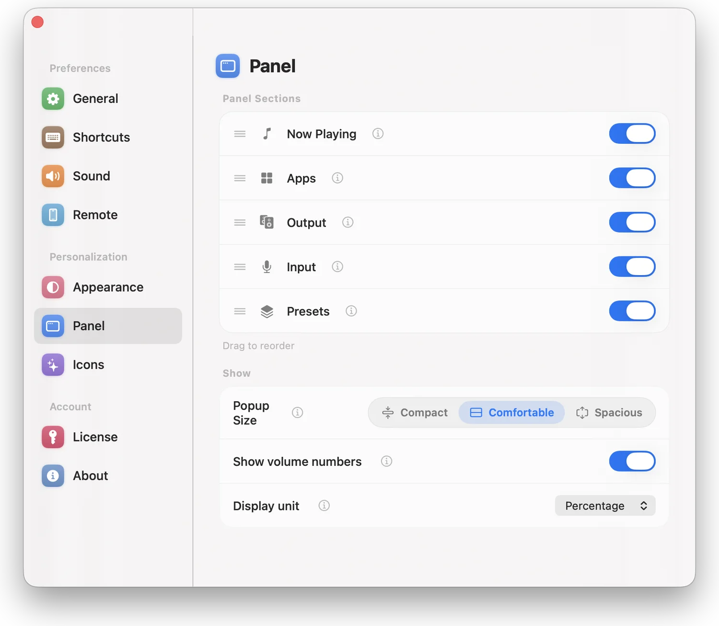Viewport: 719px width, 626px height.
Task: Click the music note icon for Now Playing
Action: pyautogui.click(x=267, y=134)
